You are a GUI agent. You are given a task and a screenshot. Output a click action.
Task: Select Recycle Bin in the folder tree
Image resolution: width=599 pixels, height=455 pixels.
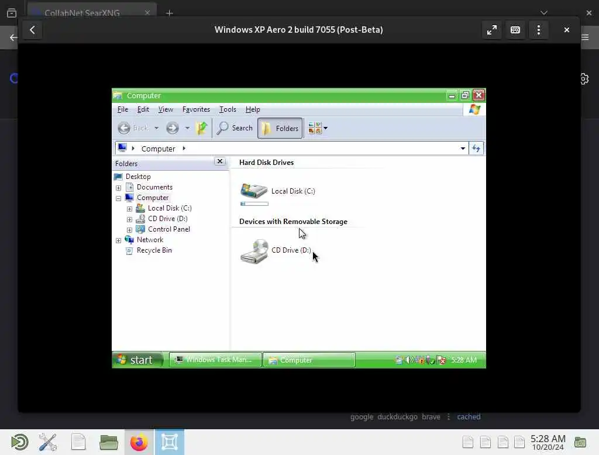pos(154,250)
